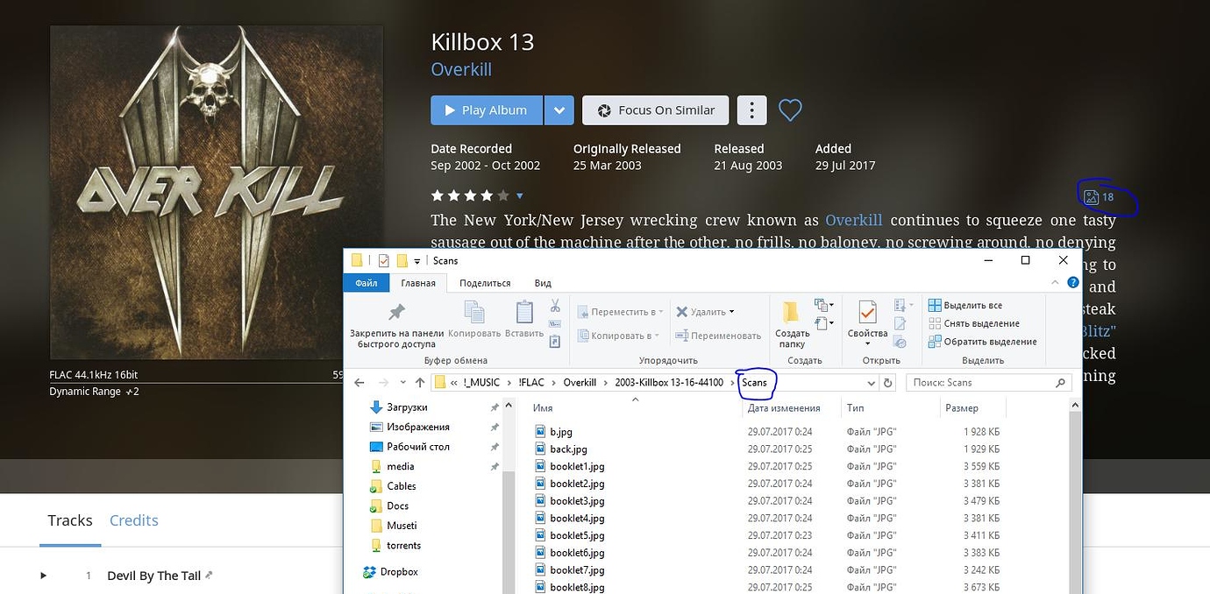Click the Поиск: Scans search field

point(988,383)
